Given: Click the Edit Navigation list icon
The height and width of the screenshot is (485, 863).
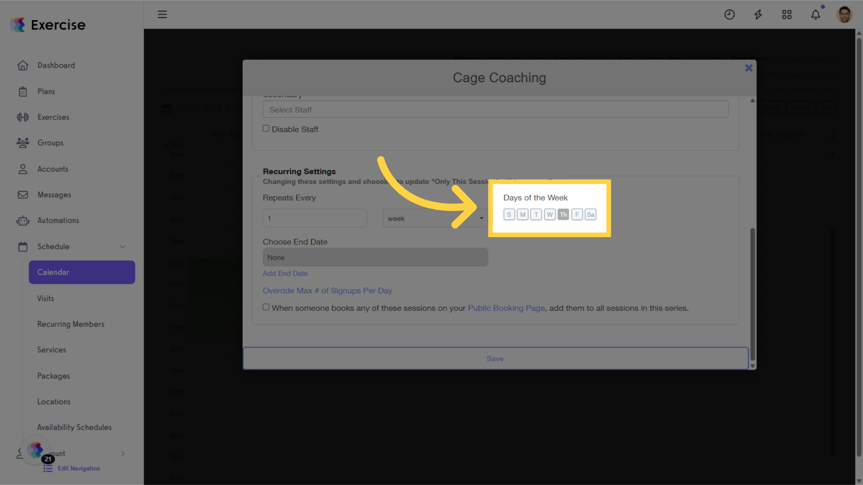Looking at the screenshot, I should pyautogui.click(x=48, y=469).
